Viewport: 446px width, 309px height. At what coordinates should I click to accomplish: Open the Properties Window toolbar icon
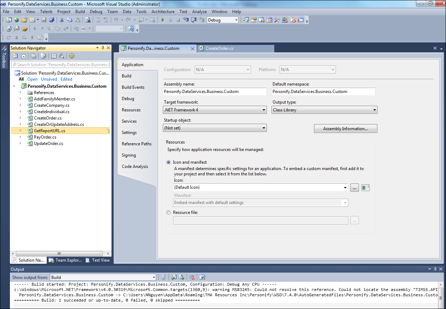[254, 20]
